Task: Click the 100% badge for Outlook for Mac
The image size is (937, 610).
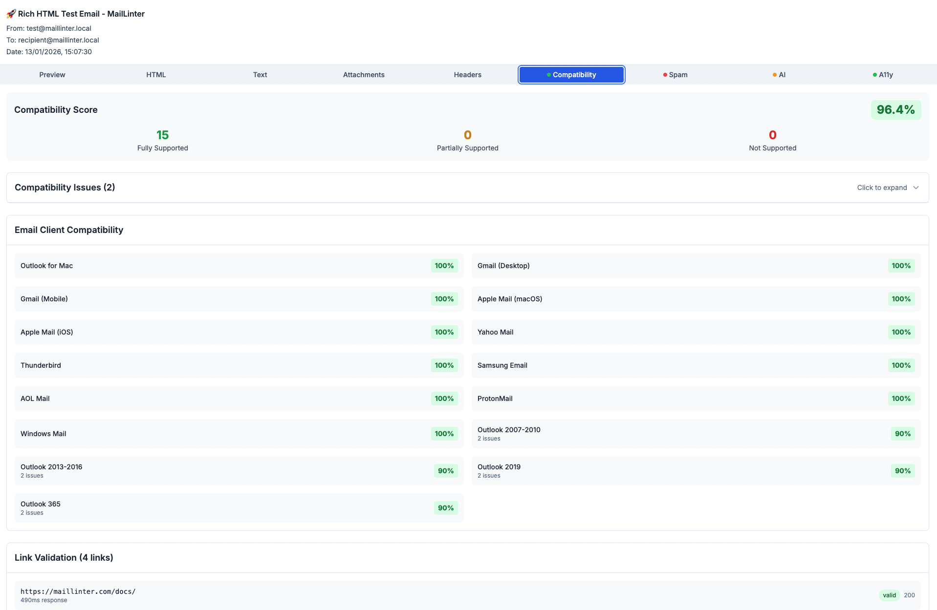Action: (444, 266)
